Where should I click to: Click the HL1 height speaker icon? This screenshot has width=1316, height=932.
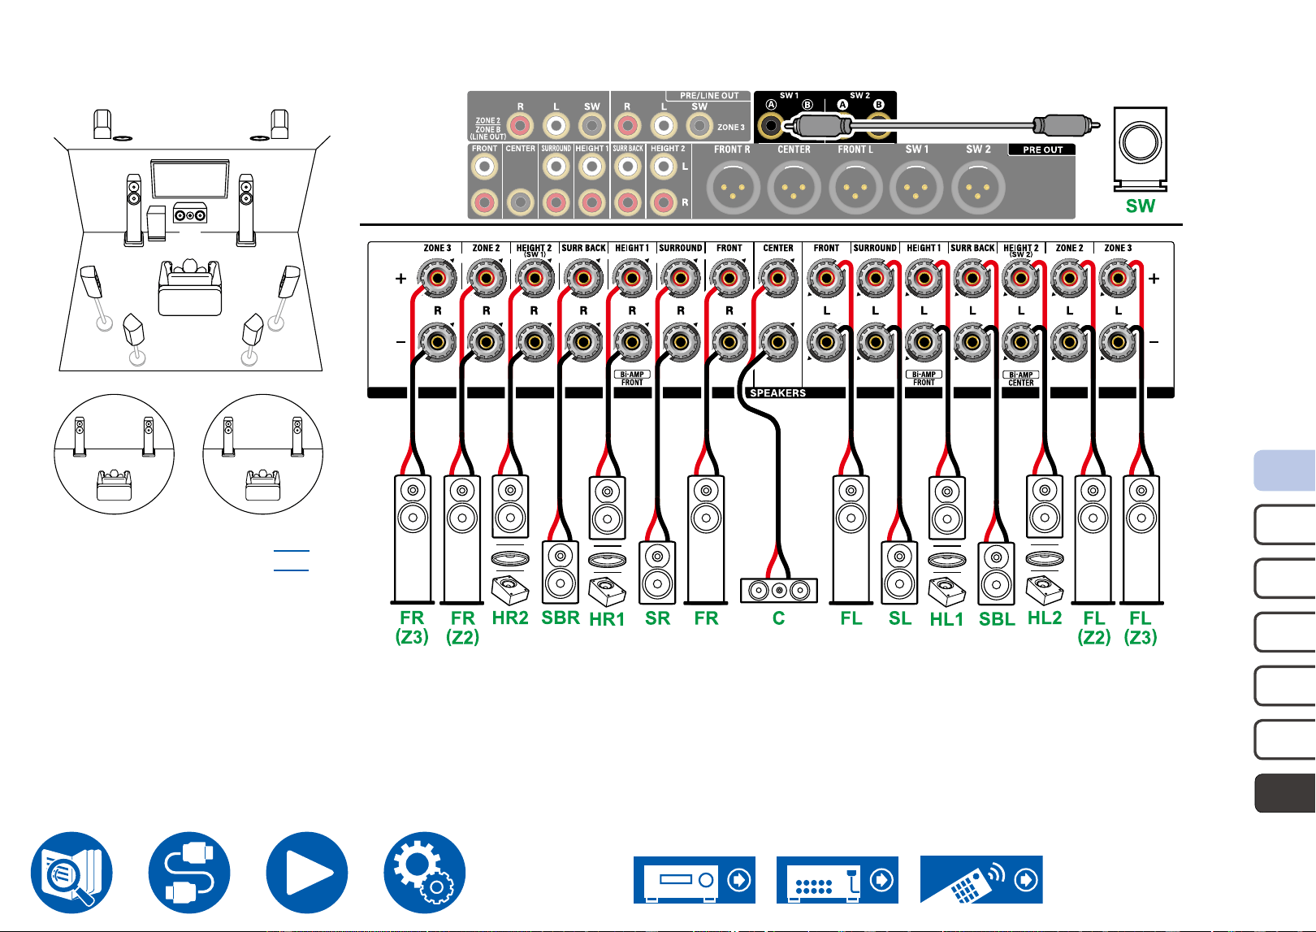946,540
